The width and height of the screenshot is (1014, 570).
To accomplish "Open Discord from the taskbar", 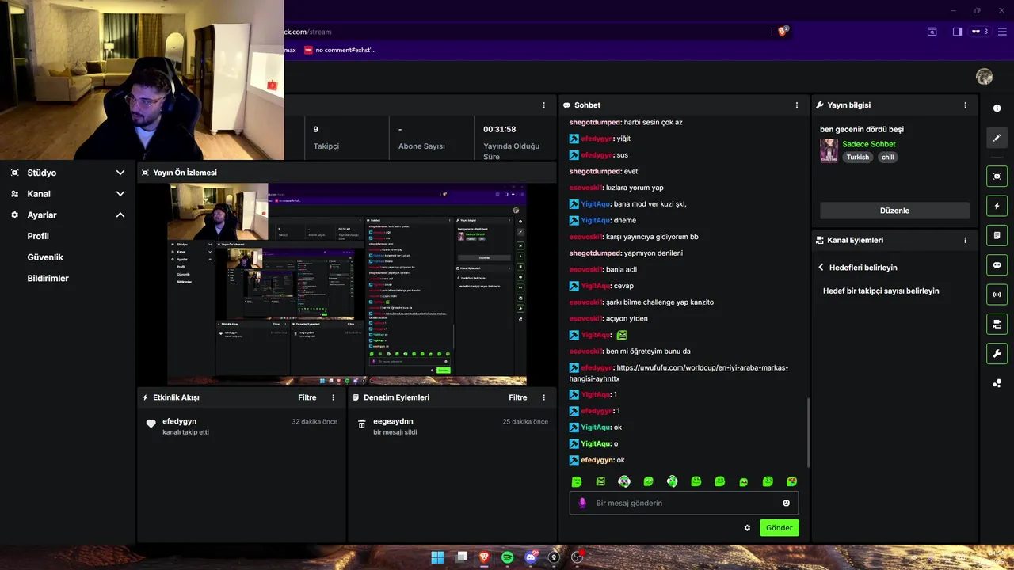I will (x=531, y=557).
